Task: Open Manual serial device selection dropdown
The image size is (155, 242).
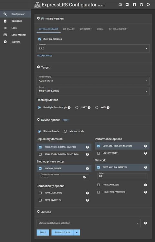Action: 88,223
